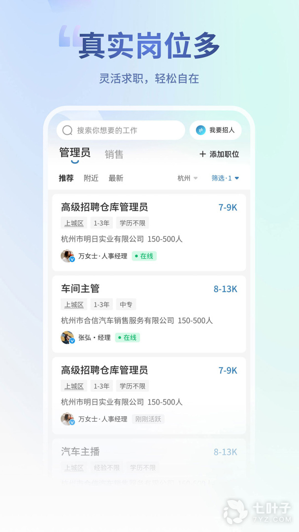Switch sorting to 附近
This screenshot has height=532, width=299.
(x=91, y=178)
